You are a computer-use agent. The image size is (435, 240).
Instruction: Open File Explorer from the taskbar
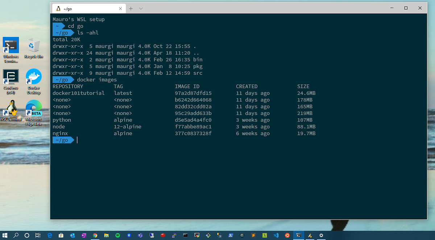(x=106, y=235)
